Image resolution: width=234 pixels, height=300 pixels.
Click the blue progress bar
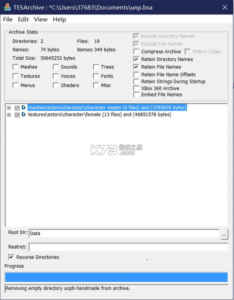[116, 277]
